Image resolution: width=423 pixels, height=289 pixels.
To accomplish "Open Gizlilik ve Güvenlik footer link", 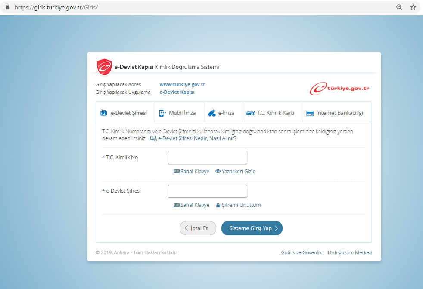I will (302, 252).
